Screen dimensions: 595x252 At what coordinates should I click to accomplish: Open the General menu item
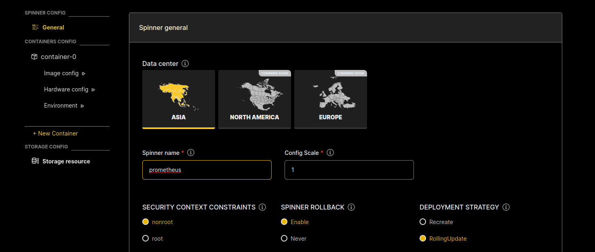(x=53, y=28)
